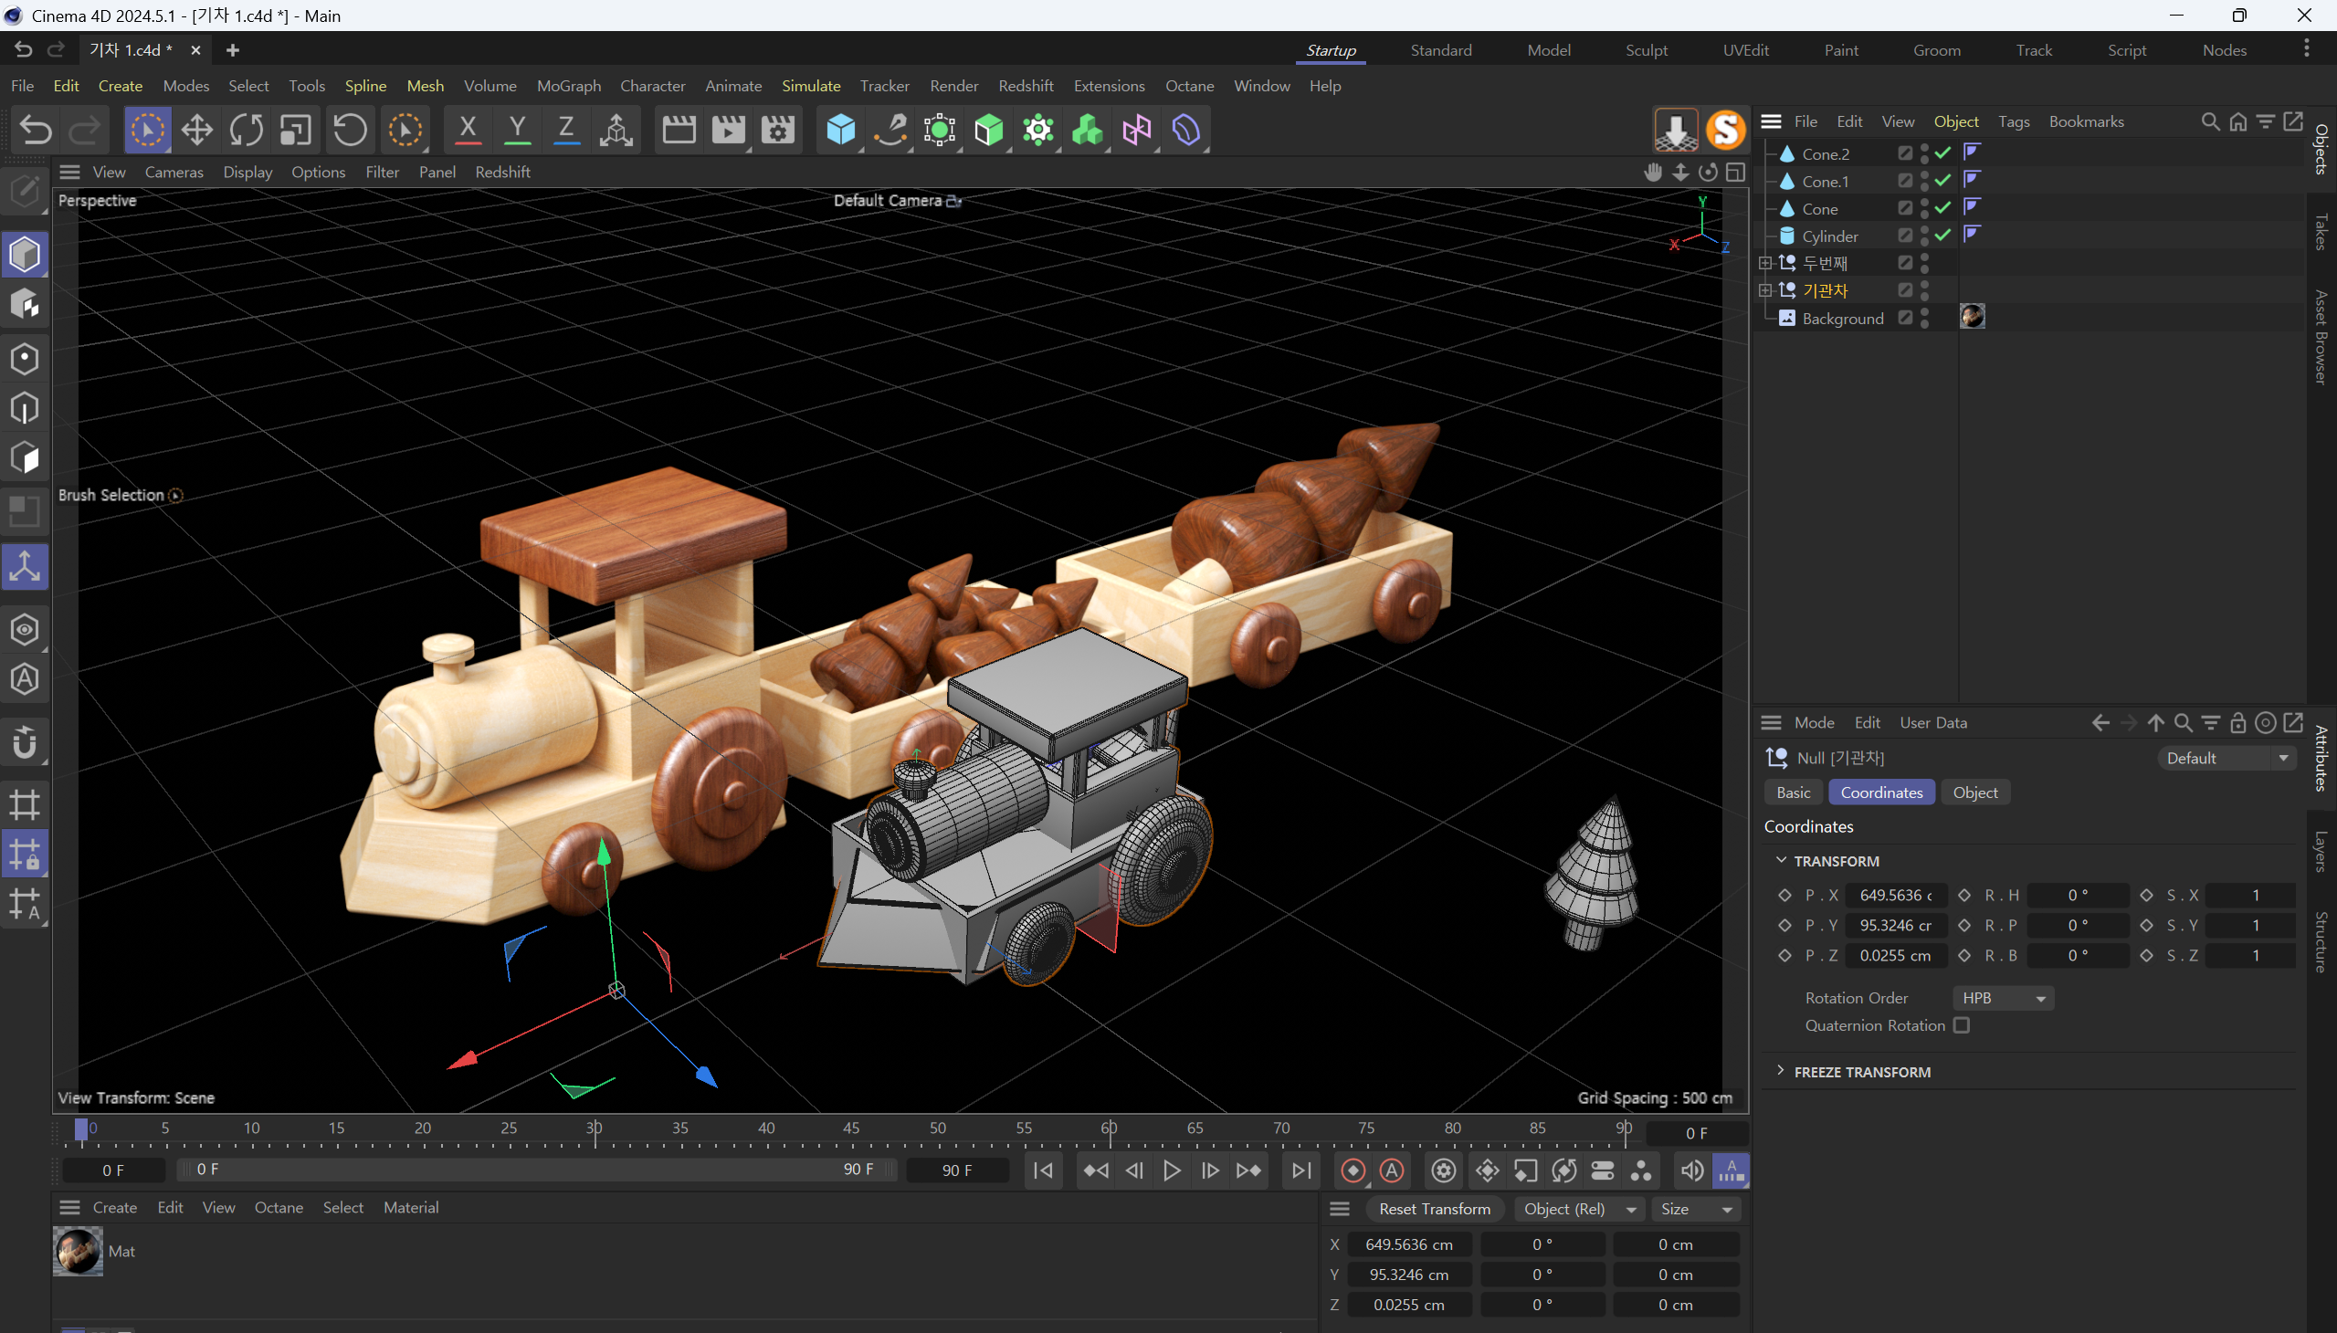
Task: Select the Model mode icon in left palette
Action: [25, 255]
